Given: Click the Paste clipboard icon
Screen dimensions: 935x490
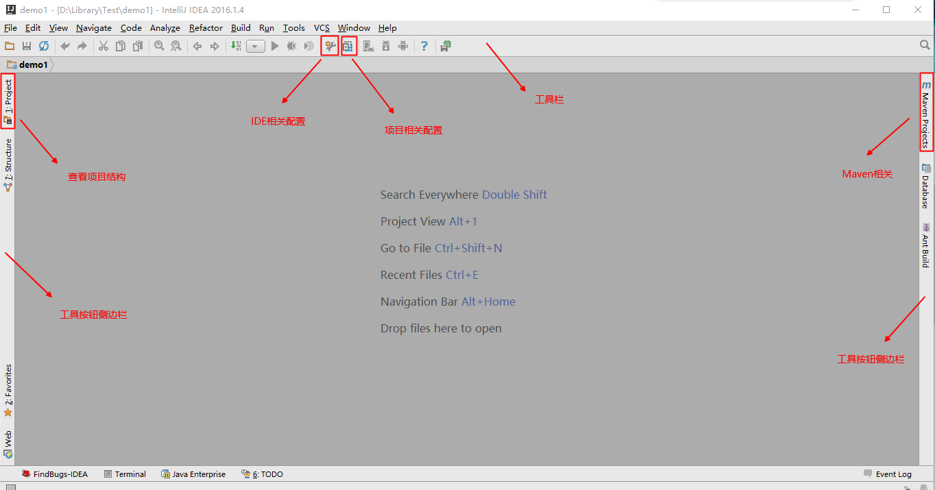Looking at the screenshot, I should click(x=138, y=46).
